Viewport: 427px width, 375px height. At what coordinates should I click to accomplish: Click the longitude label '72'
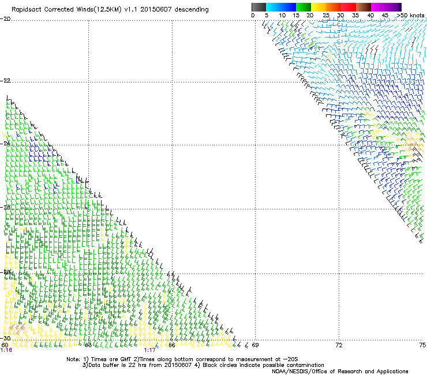pyautogui.click(x=339, y=346)
